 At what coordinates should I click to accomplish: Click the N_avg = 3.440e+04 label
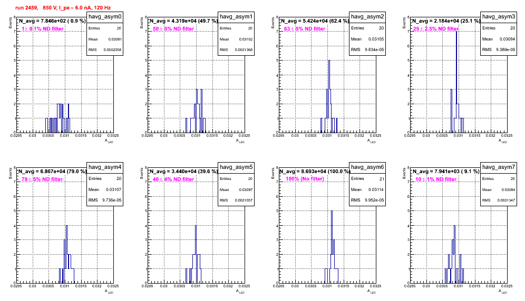(x=183, y=172)
